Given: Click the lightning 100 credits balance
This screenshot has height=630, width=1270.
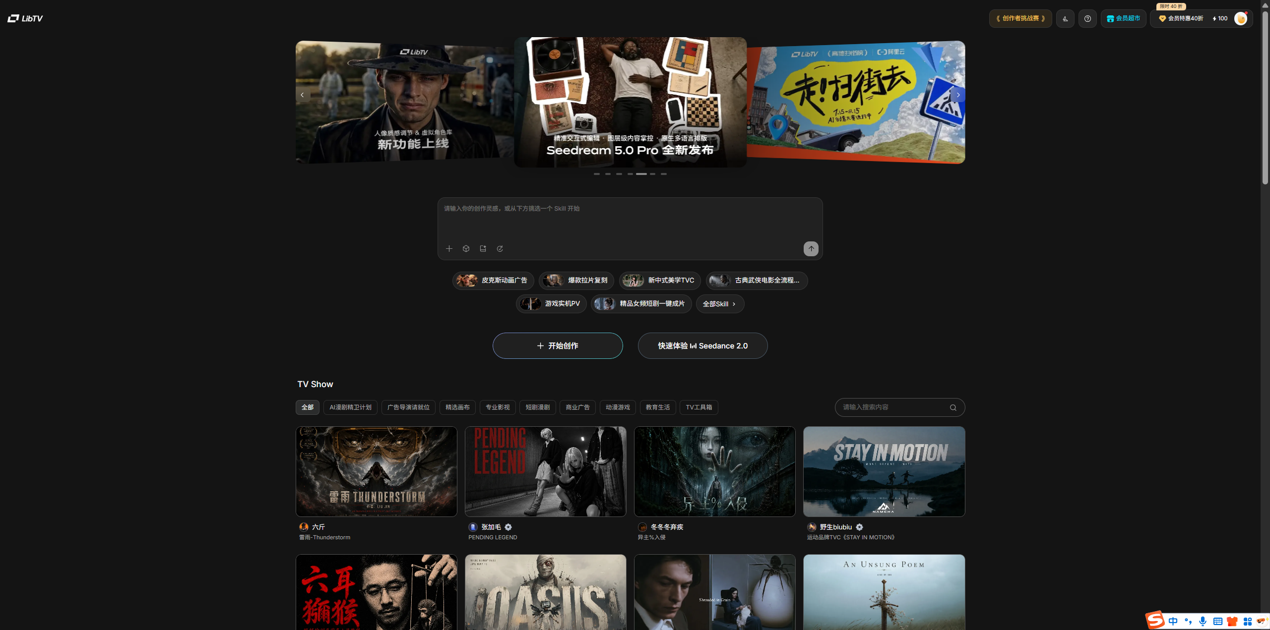Looking at the screenshot, I should pyautogui.click(x=1220, y=18).
